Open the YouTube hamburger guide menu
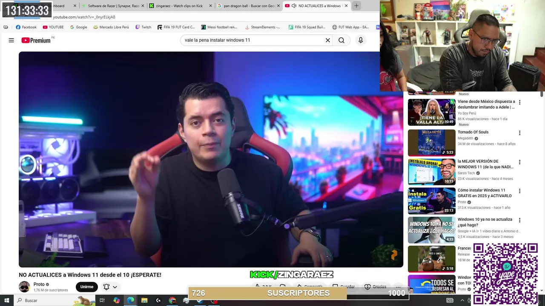 [x=11, y=40]
